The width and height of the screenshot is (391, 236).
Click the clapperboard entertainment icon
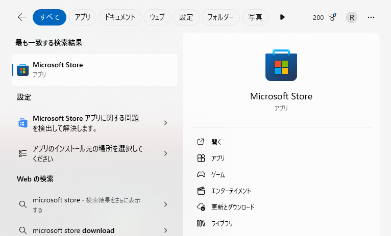coord(201,191)
